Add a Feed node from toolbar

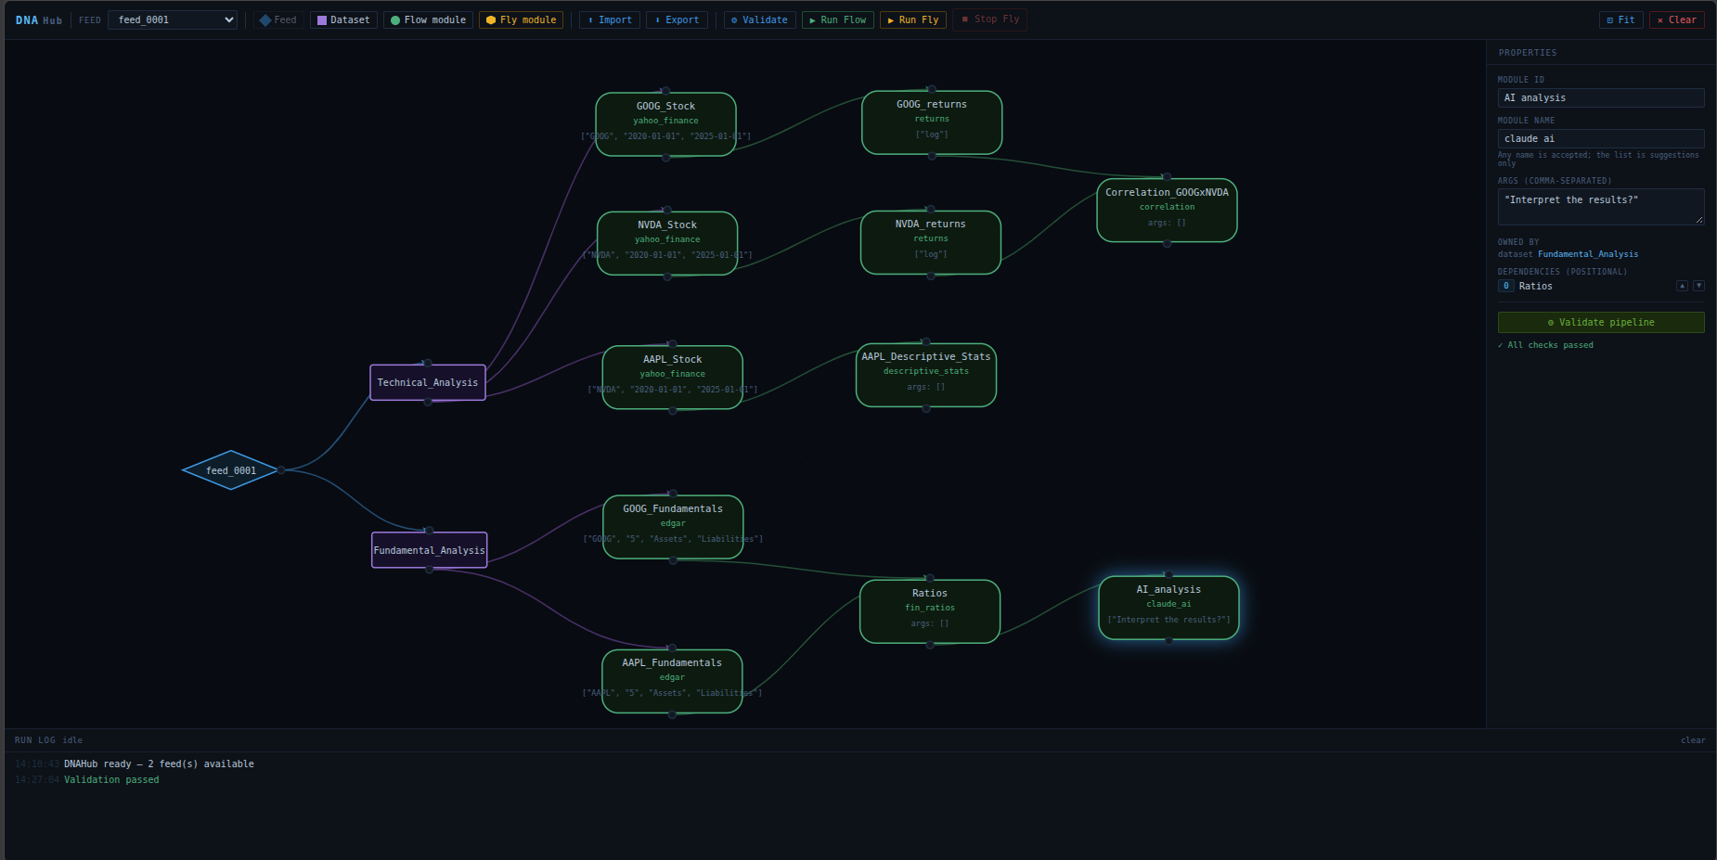[x=278, y=19]
